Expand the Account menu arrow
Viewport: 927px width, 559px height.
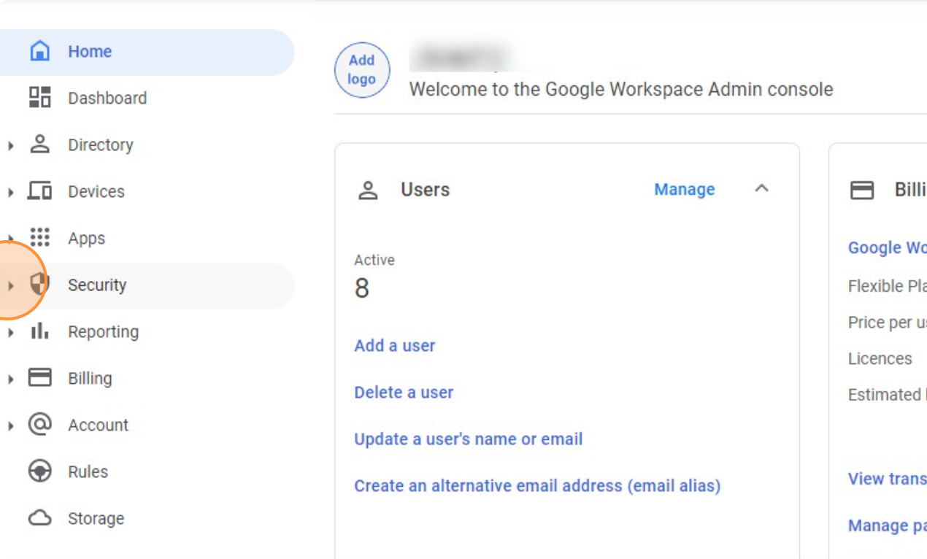[x=10, y=425]
